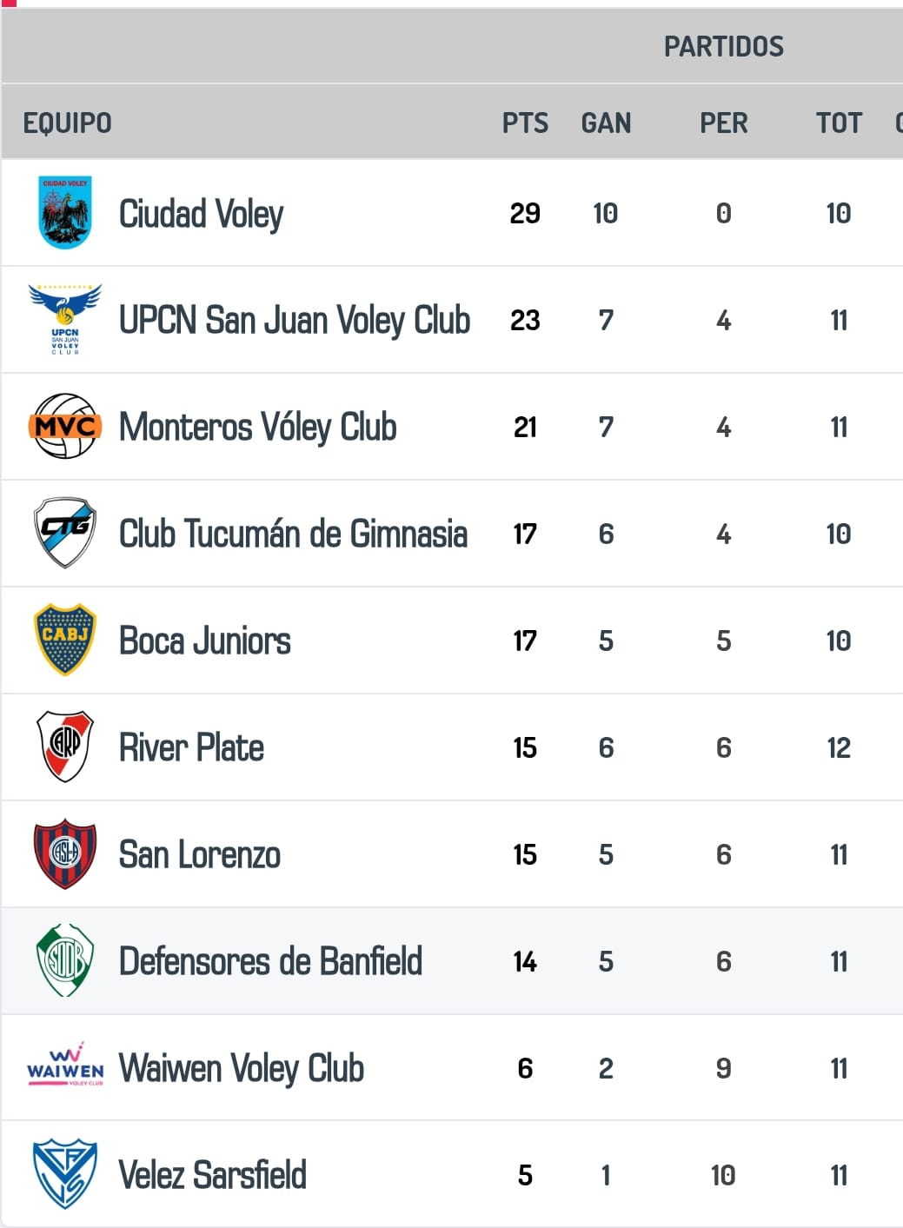Viewport: 903px width, 1228px height.
Task: Click the UPCN San Juan eagle logo
Action: [x=65, y=319]
